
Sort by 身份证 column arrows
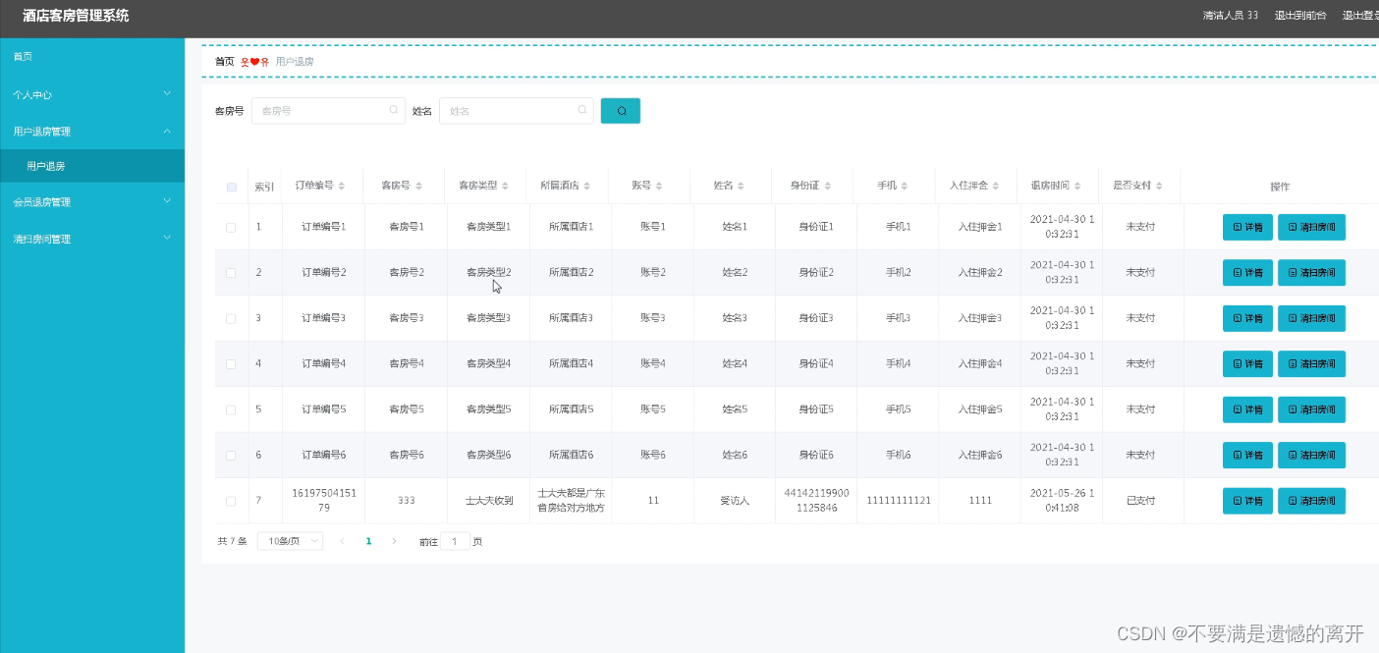[x=828, y=186]
